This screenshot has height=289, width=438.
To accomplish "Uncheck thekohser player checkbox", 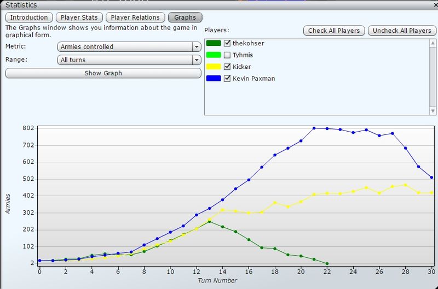I will [x=228, y=44].
